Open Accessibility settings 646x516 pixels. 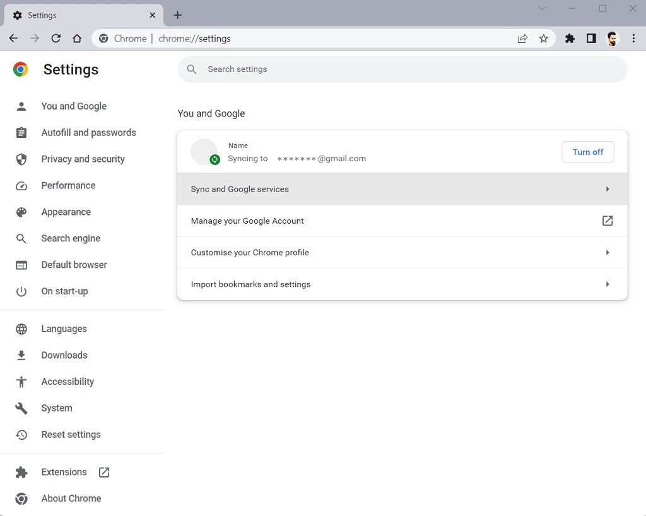click(68, 381)
